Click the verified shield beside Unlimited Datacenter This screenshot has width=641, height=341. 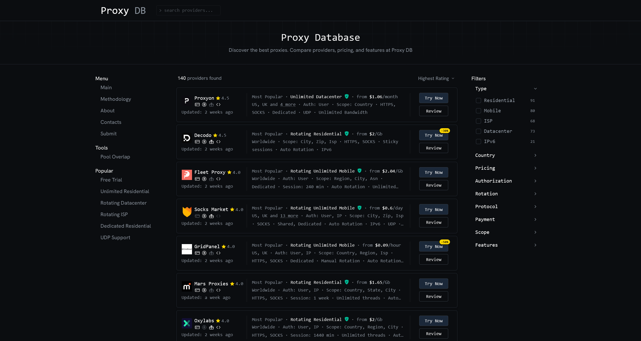click(x=347, y=96)
